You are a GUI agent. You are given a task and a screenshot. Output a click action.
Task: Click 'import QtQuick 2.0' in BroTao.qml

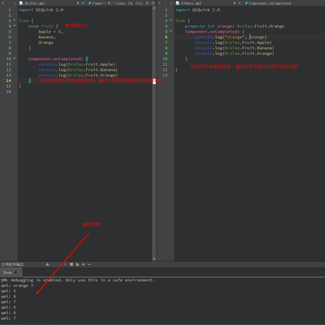point(41,10)
